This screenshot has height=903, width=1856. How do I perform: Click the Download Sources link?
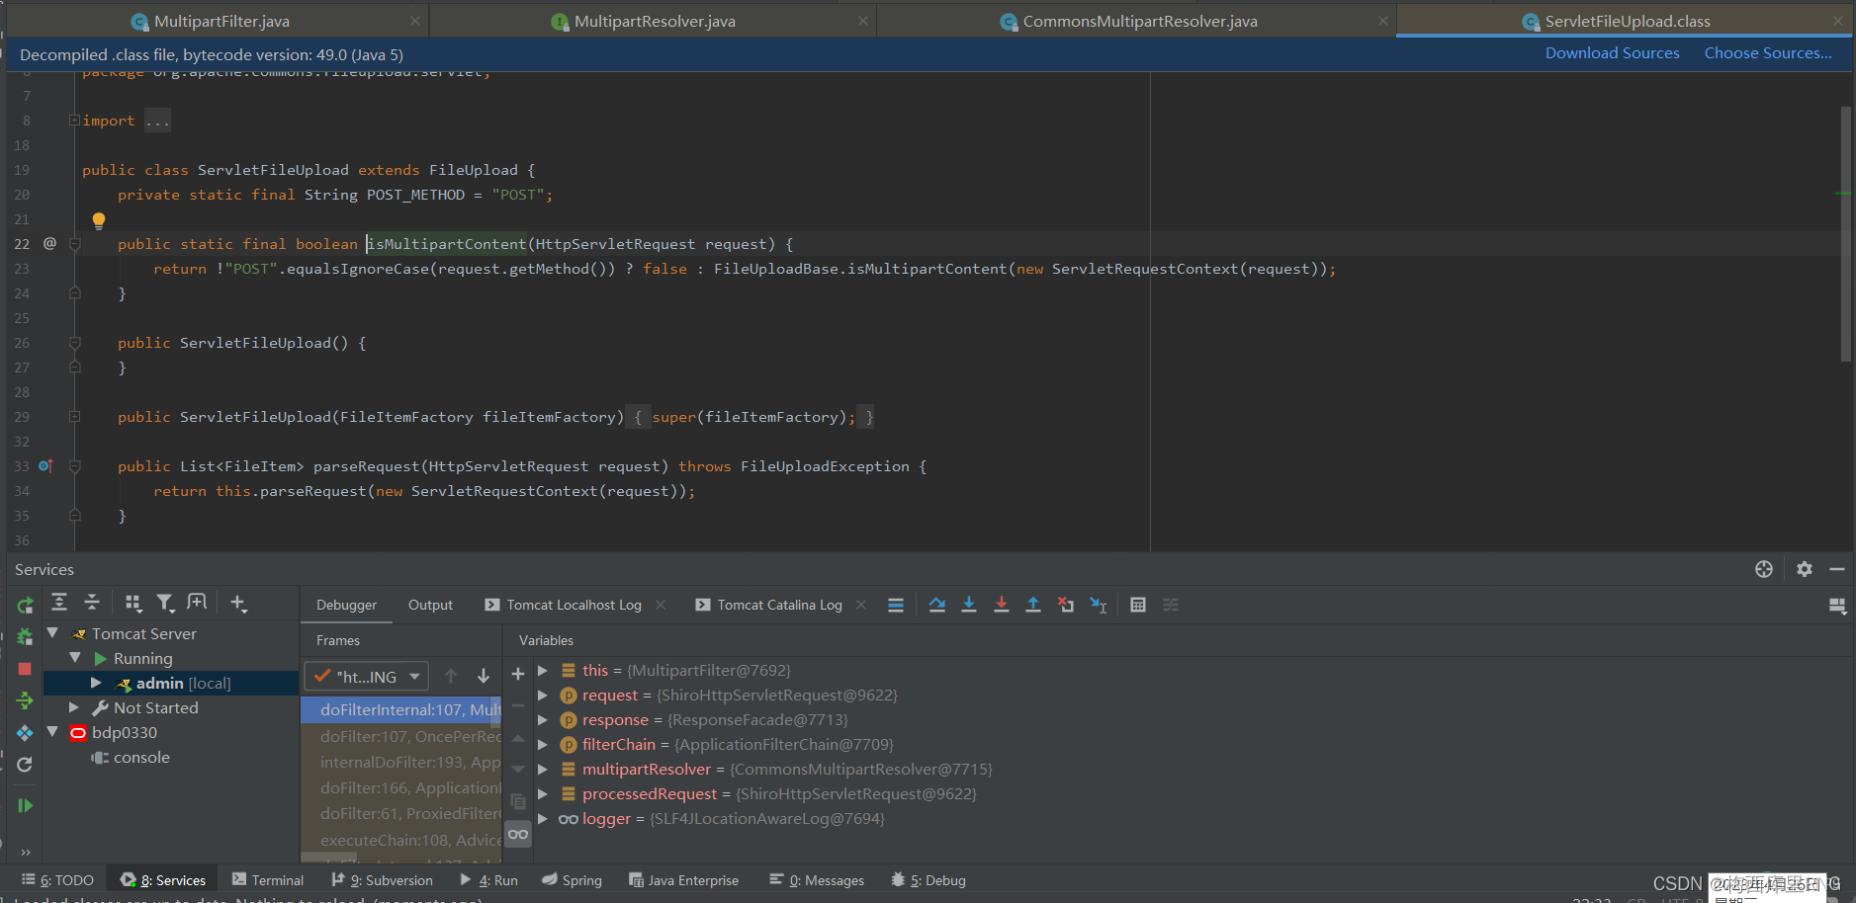coord(1612,53)
